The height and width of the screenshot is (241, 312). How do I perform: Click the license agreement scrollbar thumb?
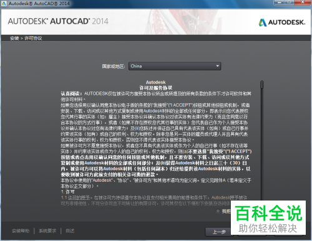click(x=262, y=85)
